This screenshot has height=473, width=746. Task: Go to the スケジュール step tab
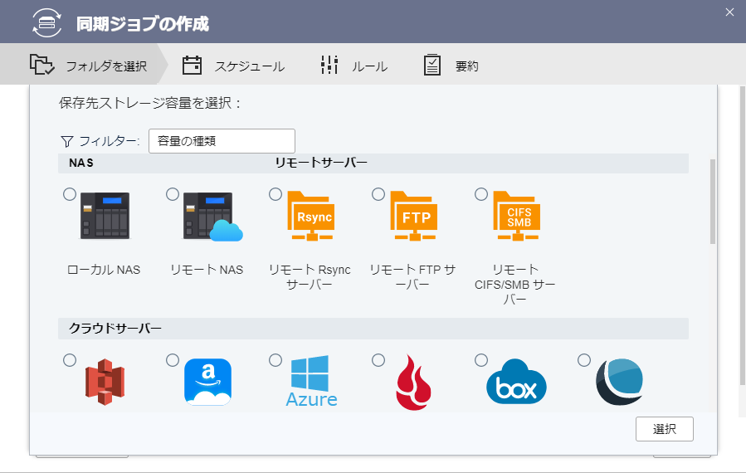(x=233, y=66)
